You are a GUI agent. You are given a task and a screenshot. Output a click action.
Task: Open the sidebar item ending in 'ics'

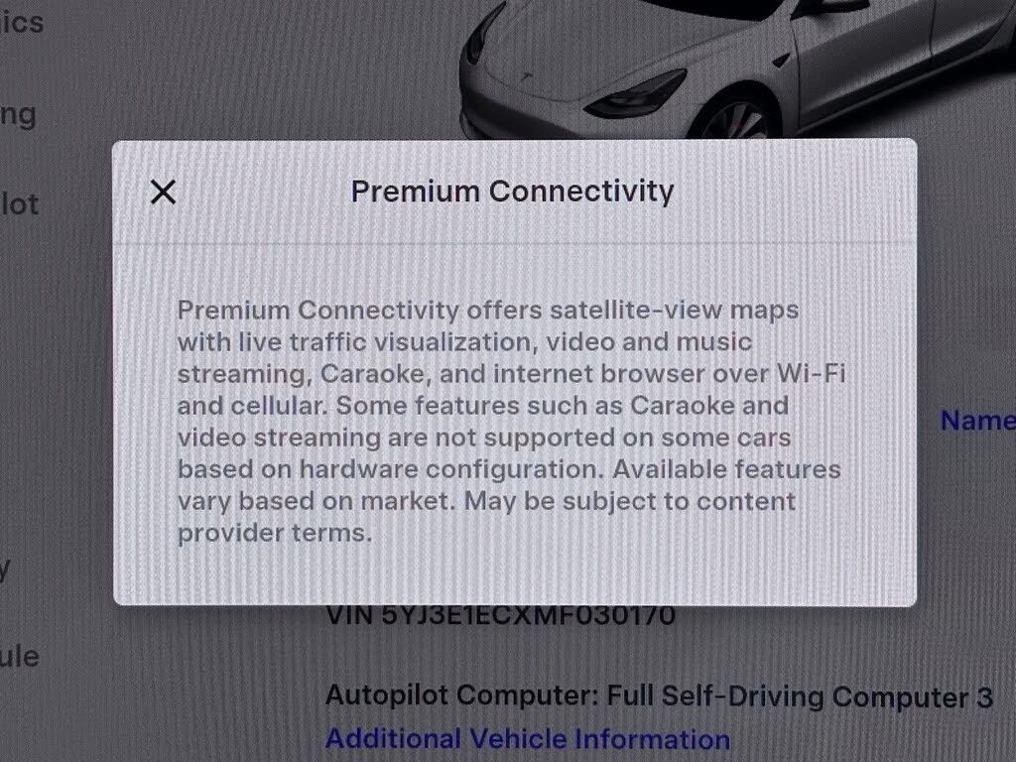pyautogui.click(x=22, y=23)
